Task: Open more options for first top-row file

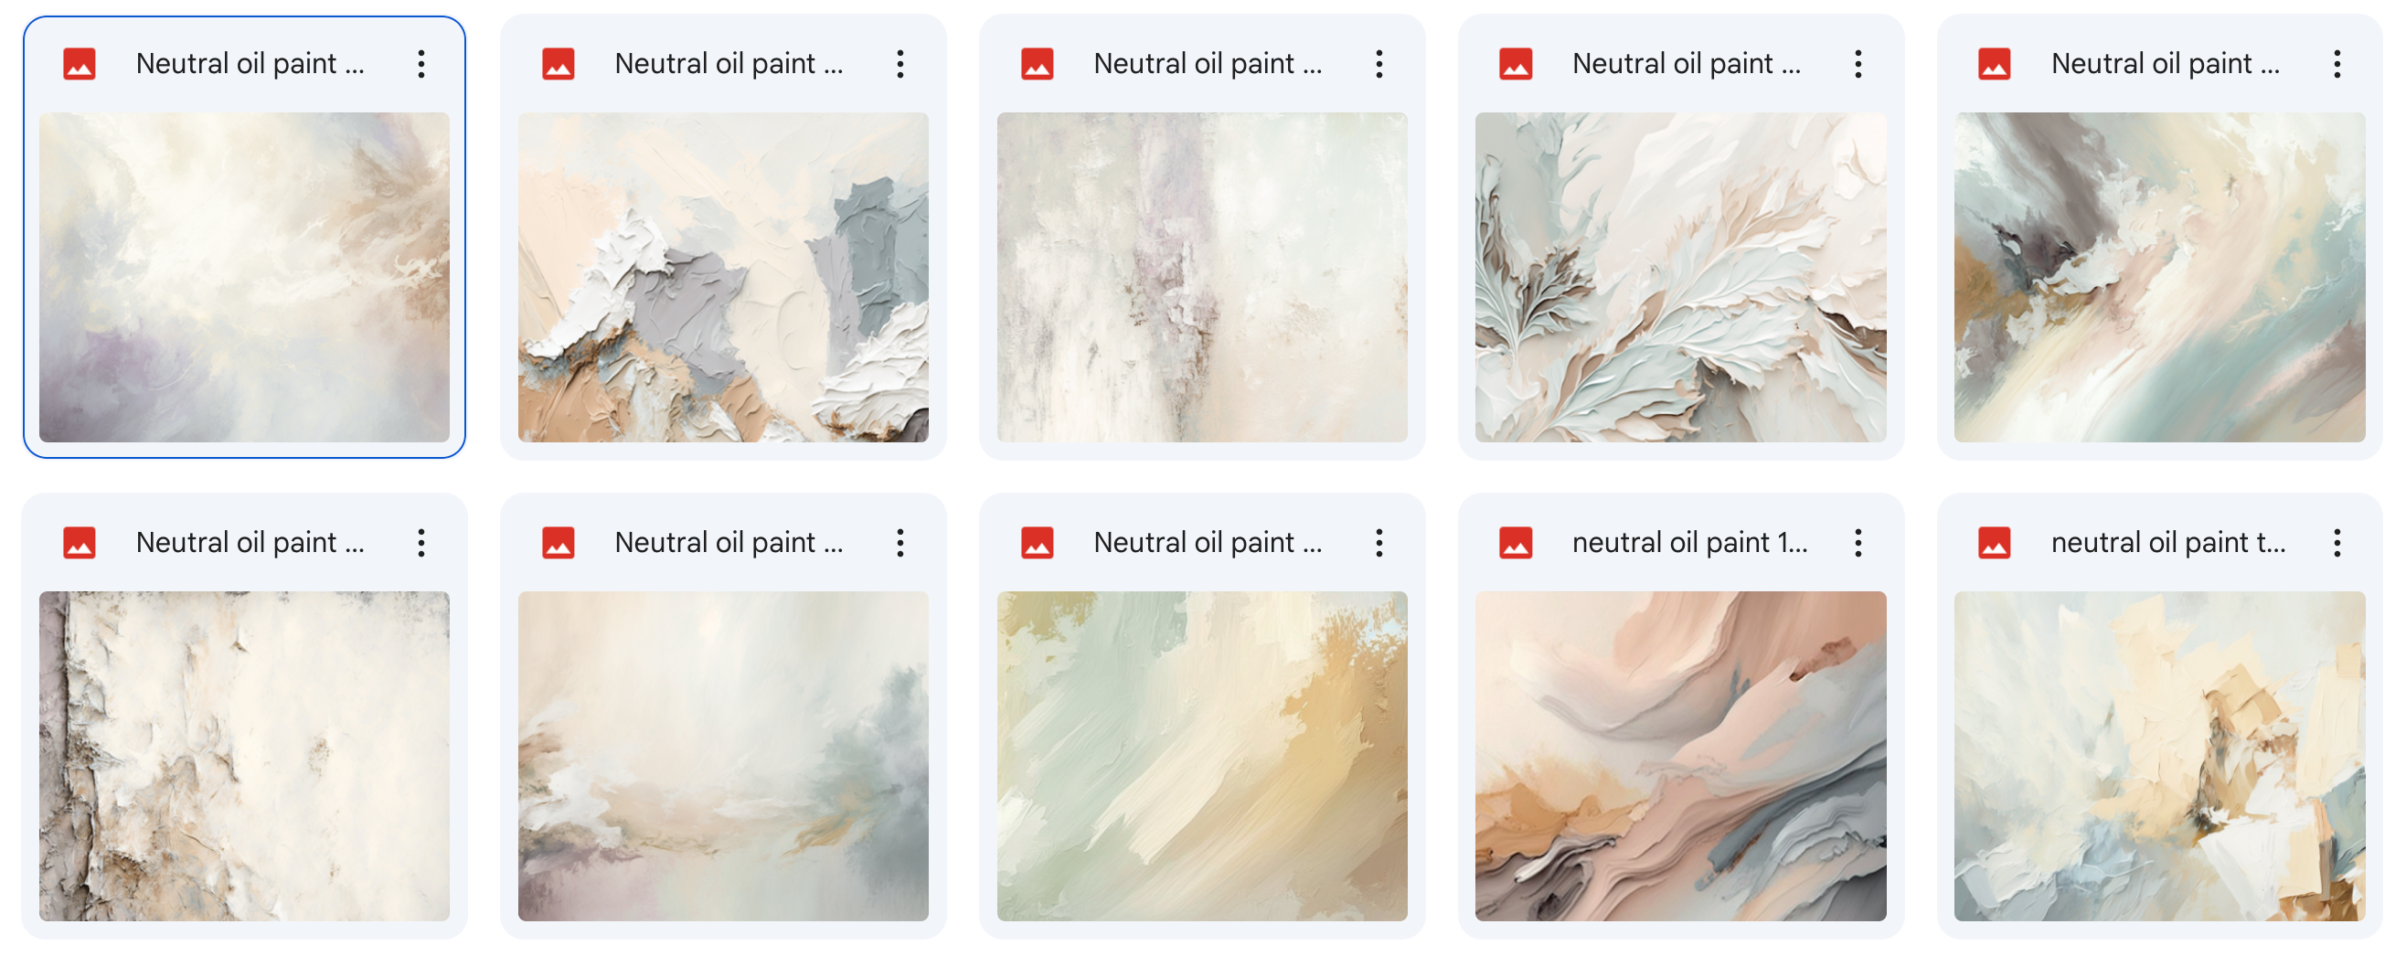Action: click(421, 63)
